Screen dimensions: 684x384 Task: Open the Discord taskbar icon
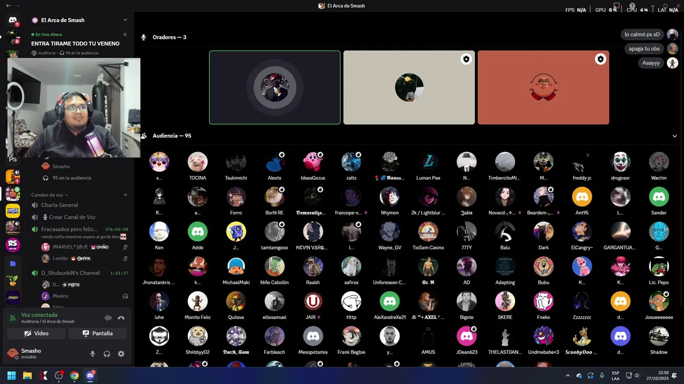(90, 375)
